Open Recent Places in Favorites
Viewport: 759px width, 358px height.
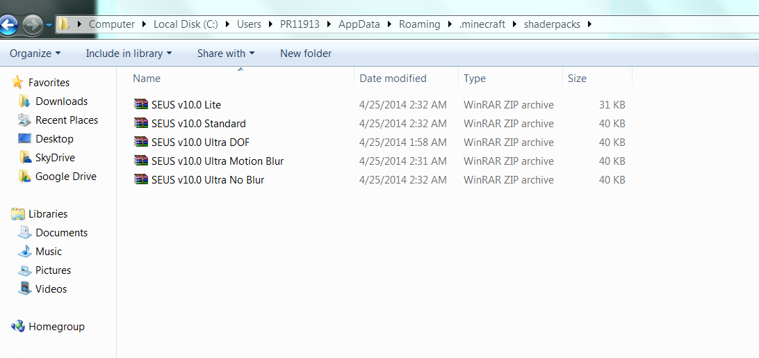67,120
